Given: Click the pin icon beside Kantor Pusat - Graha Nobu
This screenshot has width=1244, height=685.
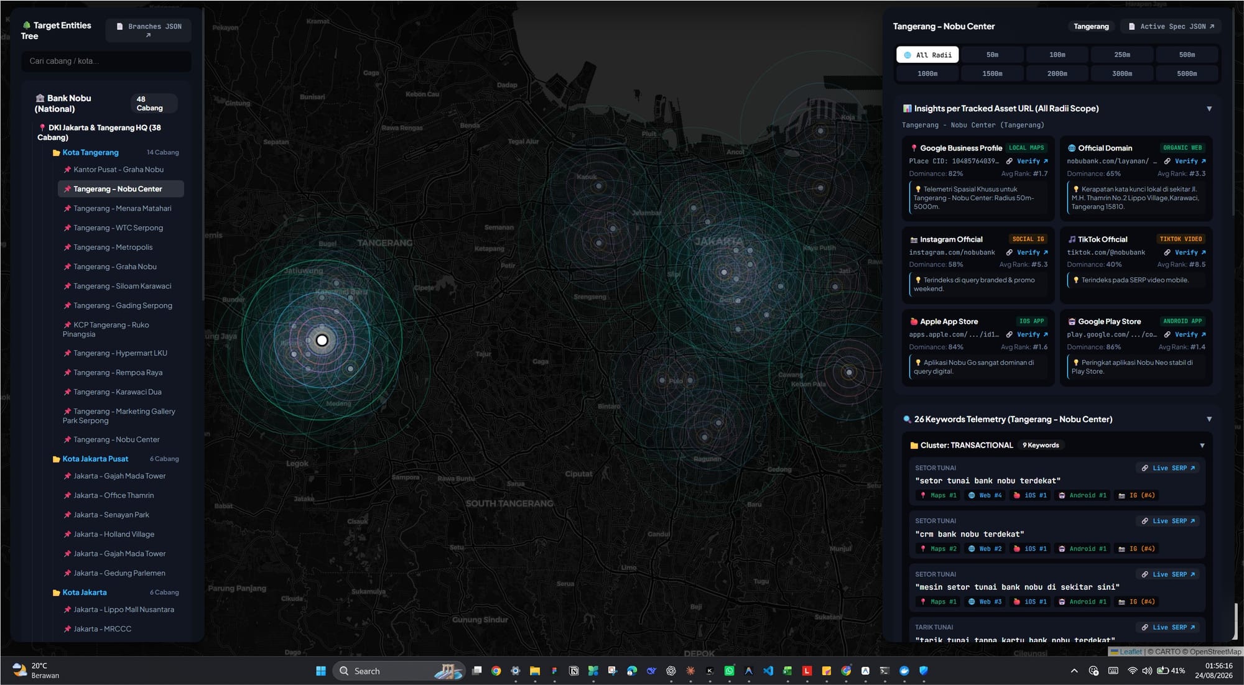Looking at the screenshot, I should click(x=67, y=170).
